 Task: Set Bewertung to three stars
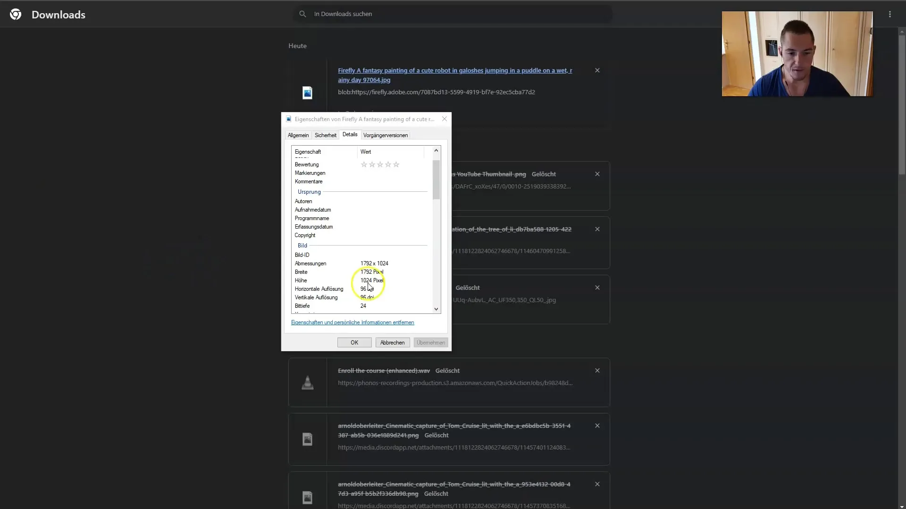point(380,164)
